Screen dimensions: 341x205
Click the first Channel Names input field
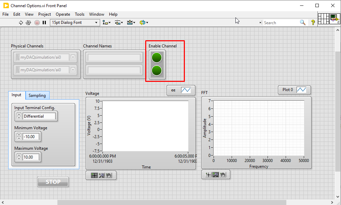point(114,57)
